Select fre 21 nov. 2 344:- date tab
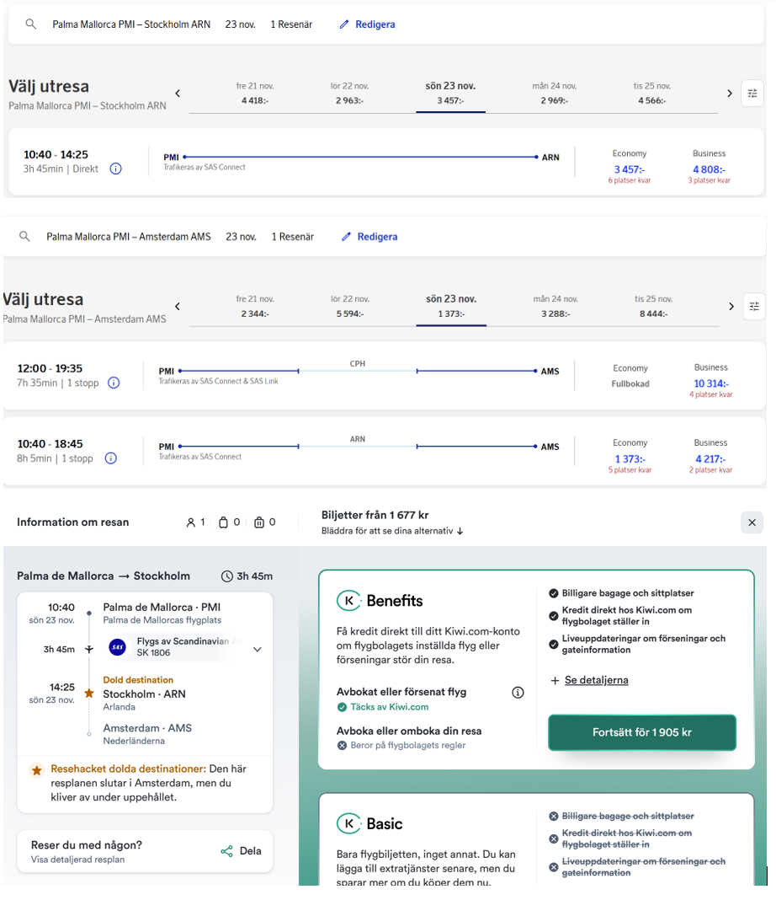Screen dimensions: 776x900 tap(255, 306)
